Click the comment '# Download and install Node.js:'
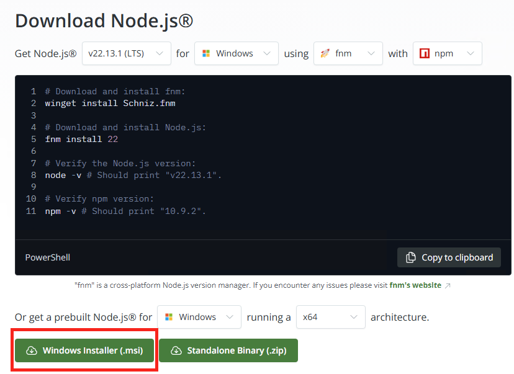The height and width of the screenshot is (374, 514). tap(125, 127)
